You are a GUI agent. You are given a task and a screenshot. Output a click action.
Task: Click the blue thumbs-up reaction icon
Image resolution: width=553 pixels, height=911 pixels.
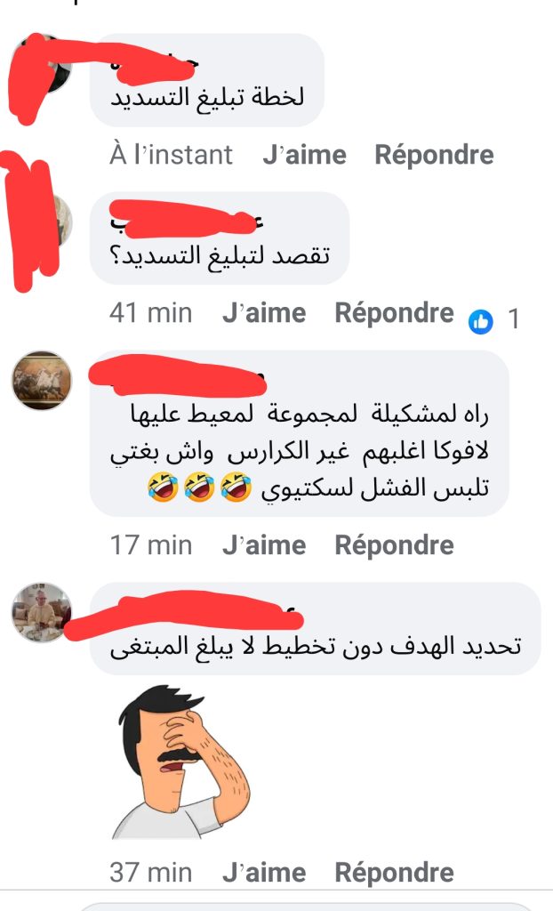click(x=480, y=320)
